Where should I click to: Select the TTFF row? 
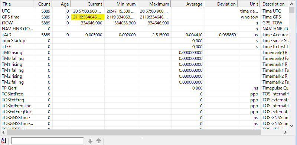(x=144, y=47)
